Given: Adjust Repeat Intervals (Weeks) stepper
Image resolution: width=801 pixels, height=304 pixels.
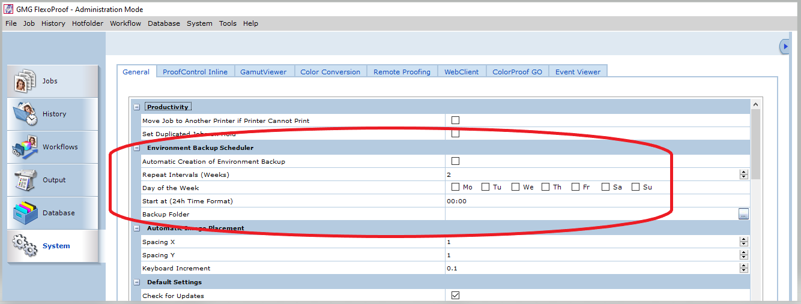Looking at the screenshot, I should click(x=744, y=174).
